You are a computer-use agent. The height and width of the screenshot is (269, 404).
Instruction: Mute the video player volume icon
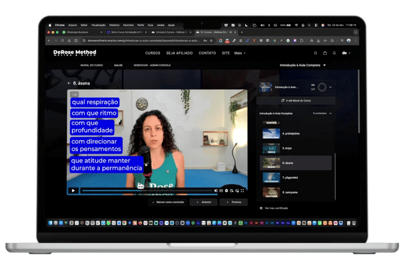[216, 191]
